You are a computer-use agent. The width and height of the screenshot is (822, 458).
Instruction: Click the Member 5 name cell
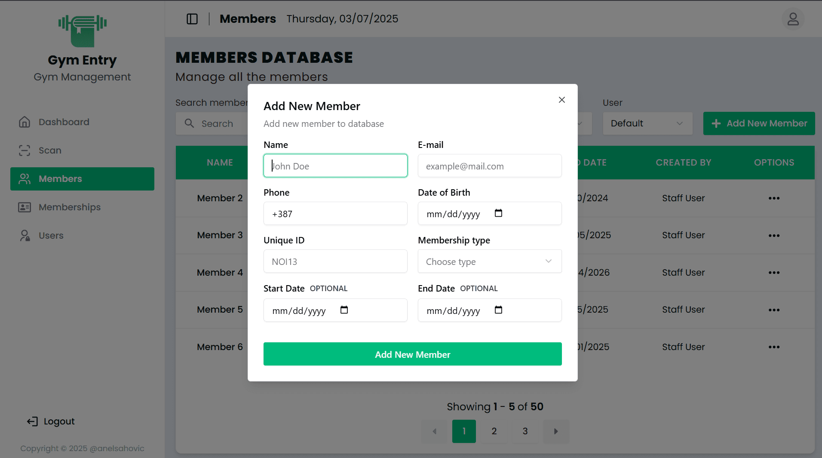click(x=220, y=310)
